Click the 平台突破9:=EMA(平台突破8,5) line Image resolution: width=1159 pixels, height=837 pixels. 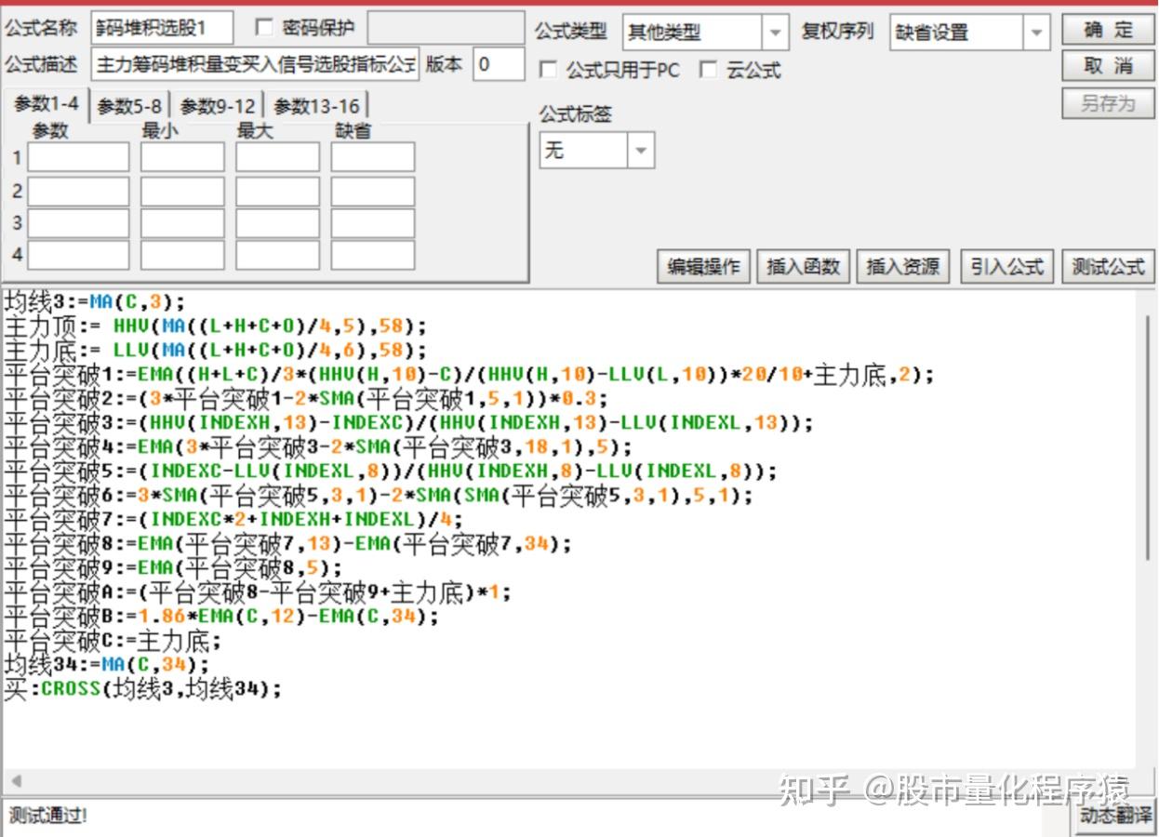pyautogui.click(x=173, y=567)
